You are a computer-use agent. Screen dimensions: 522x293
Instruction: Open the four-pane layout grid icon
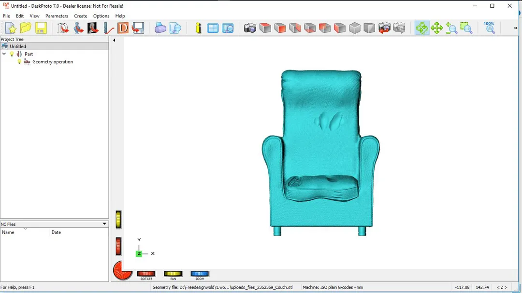(212, 28)
